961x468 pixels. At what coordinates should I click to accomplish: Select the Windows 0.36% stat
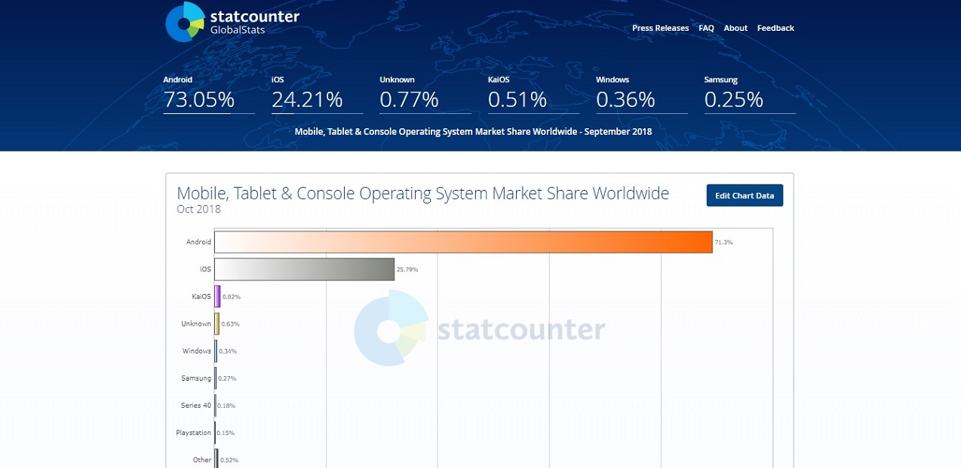641,93
